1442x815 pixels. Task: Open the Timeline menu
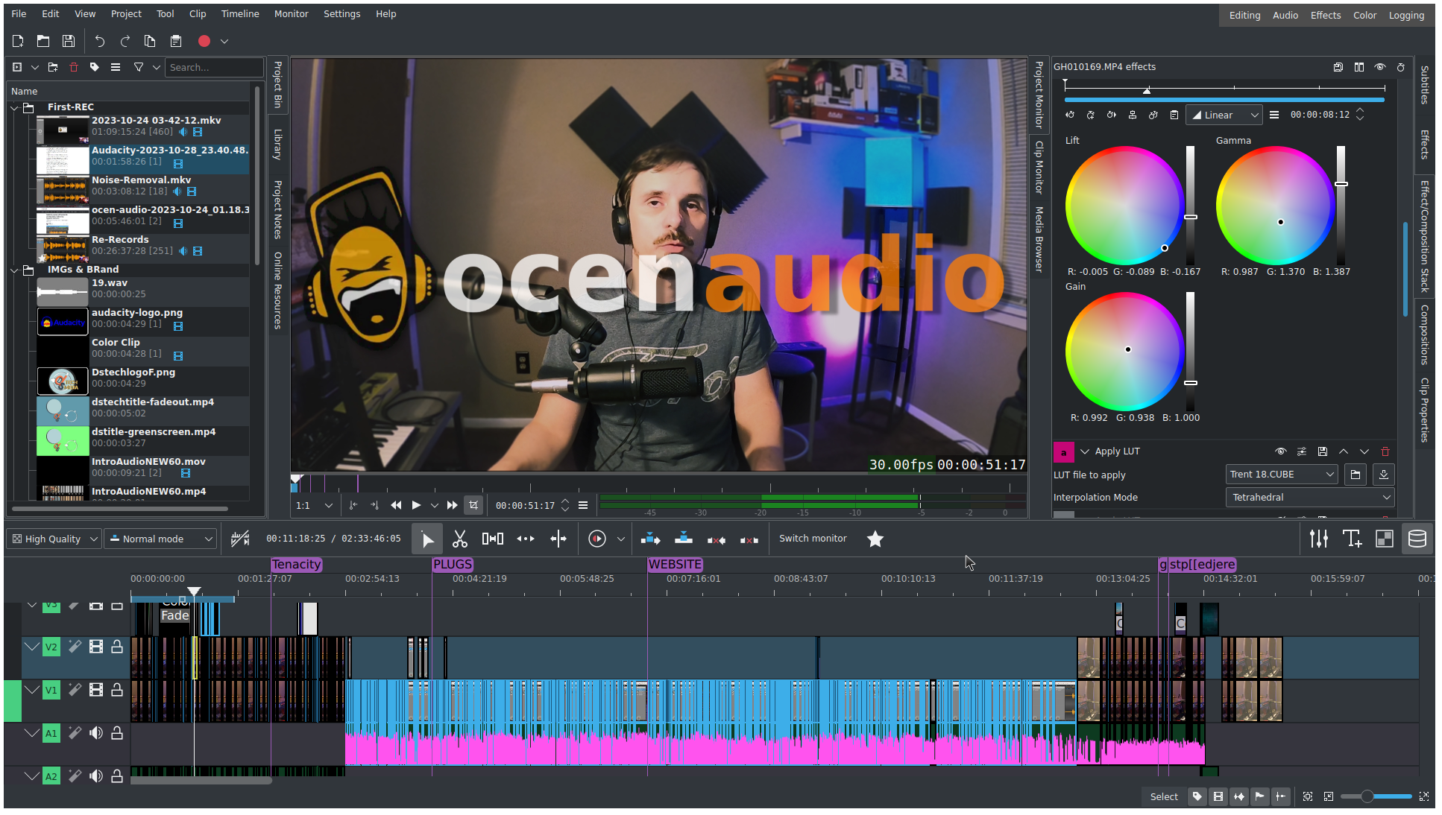[240, 14]
